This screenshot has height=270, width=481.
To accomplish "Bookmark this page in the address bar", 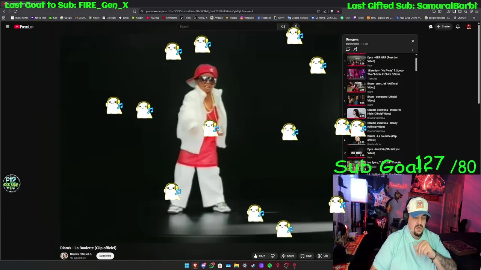I will click(x=135, y=11).
